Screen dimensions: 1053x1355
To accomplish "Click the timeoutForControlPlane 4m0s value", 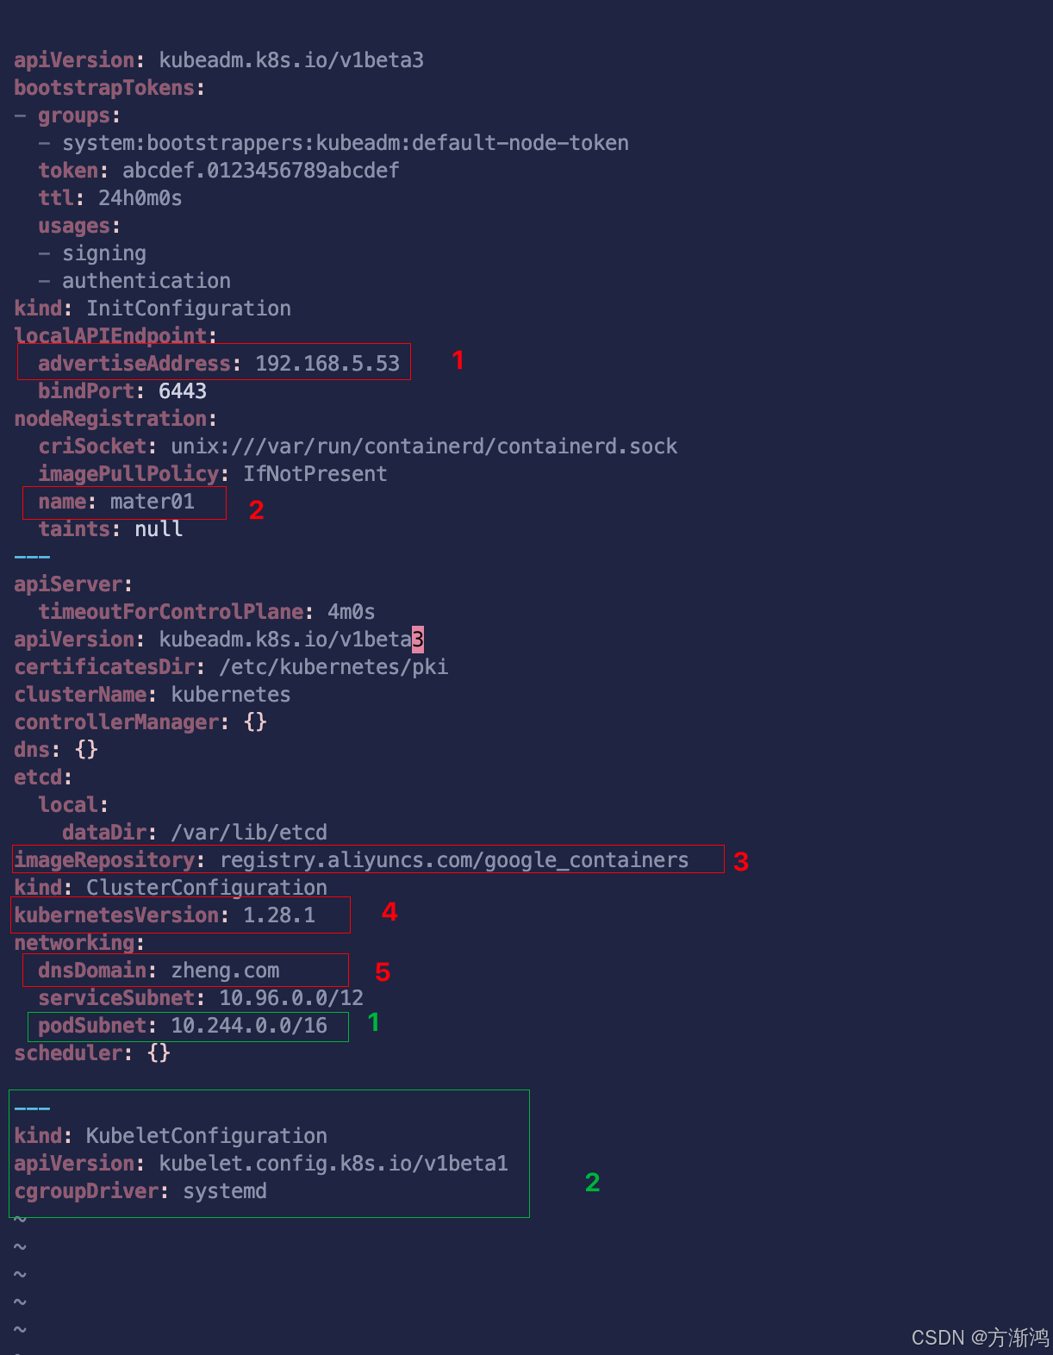I will pos(352,611).
